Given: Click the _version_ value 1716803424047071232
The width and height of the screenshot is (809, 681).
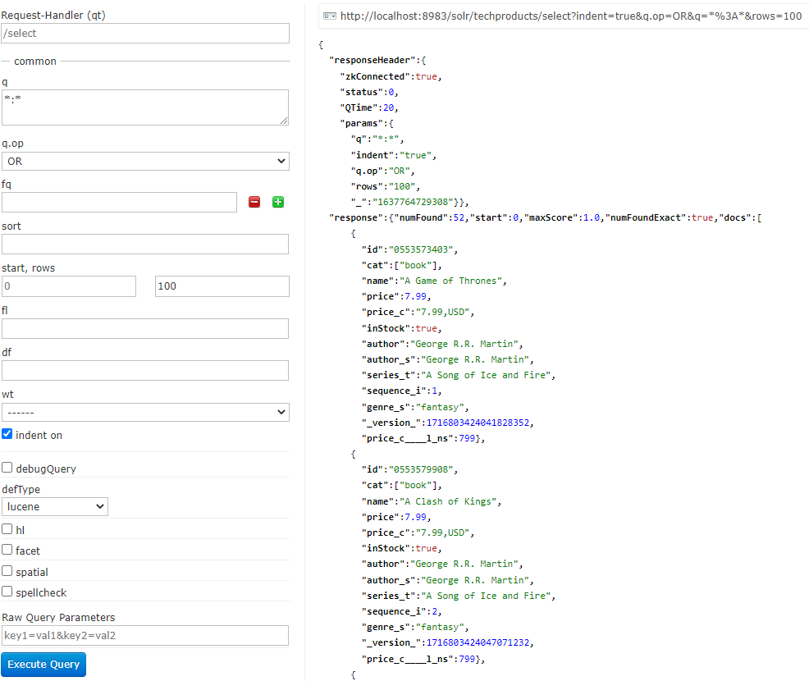Looking at the screenshot, I should (478, 642).
